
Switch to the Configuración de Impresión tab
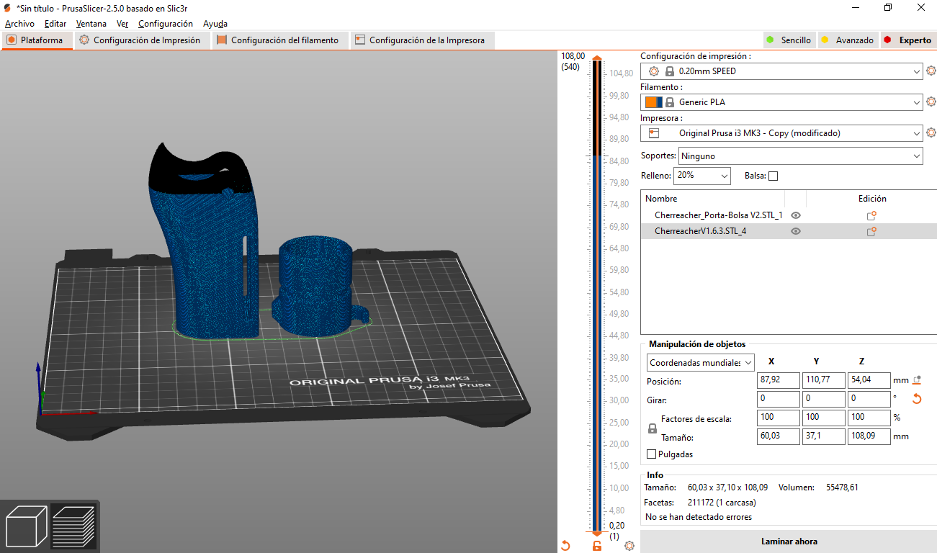[x=141, y=40]
